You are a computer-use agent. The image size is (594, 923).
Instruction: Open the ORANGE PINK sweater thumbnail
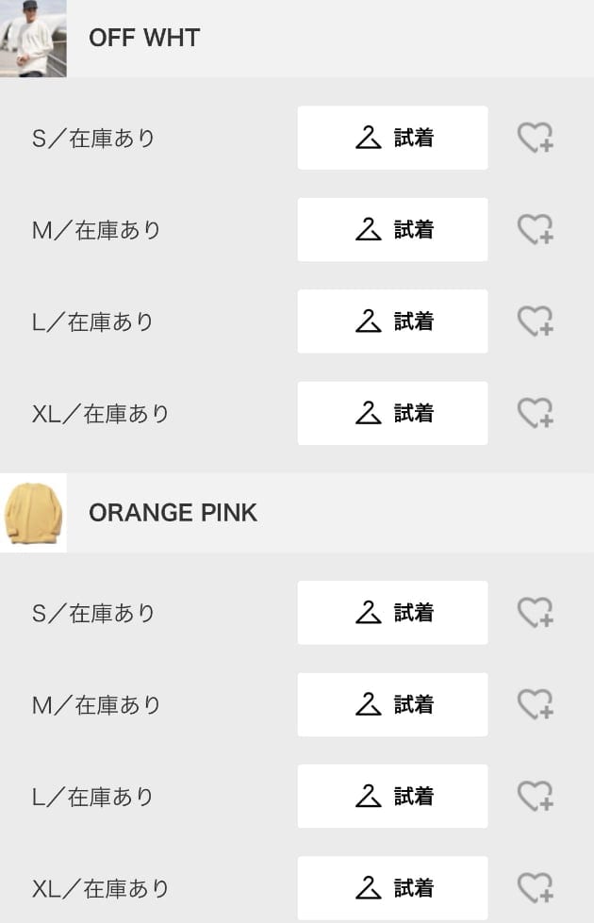(x=33, y=513)
